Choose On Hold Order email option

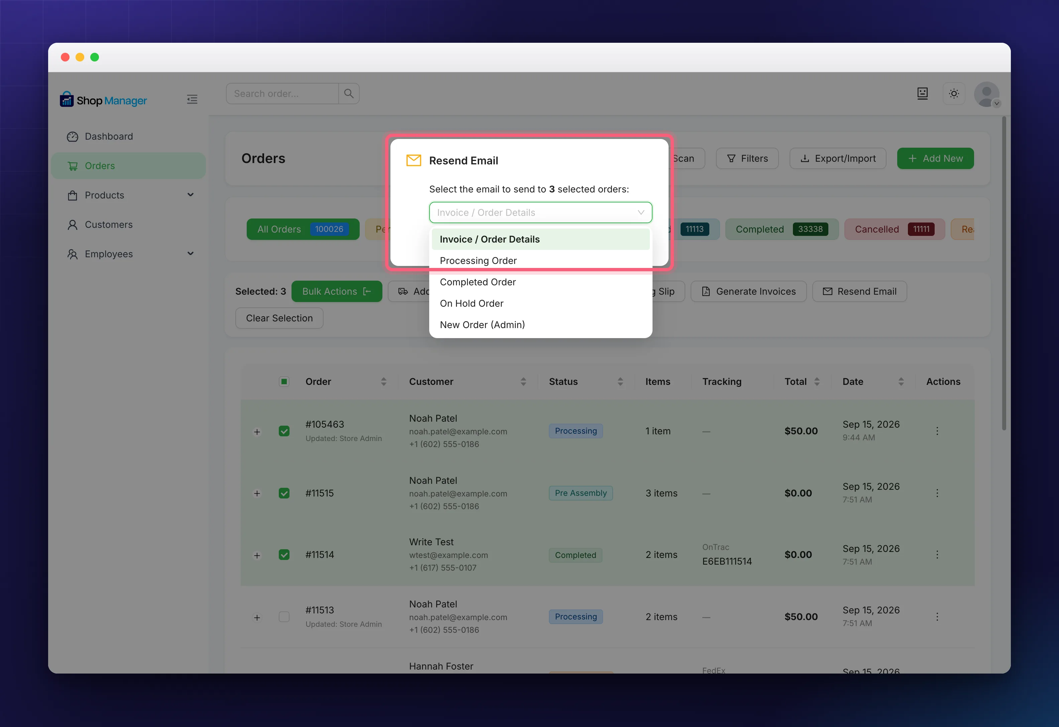541,303
